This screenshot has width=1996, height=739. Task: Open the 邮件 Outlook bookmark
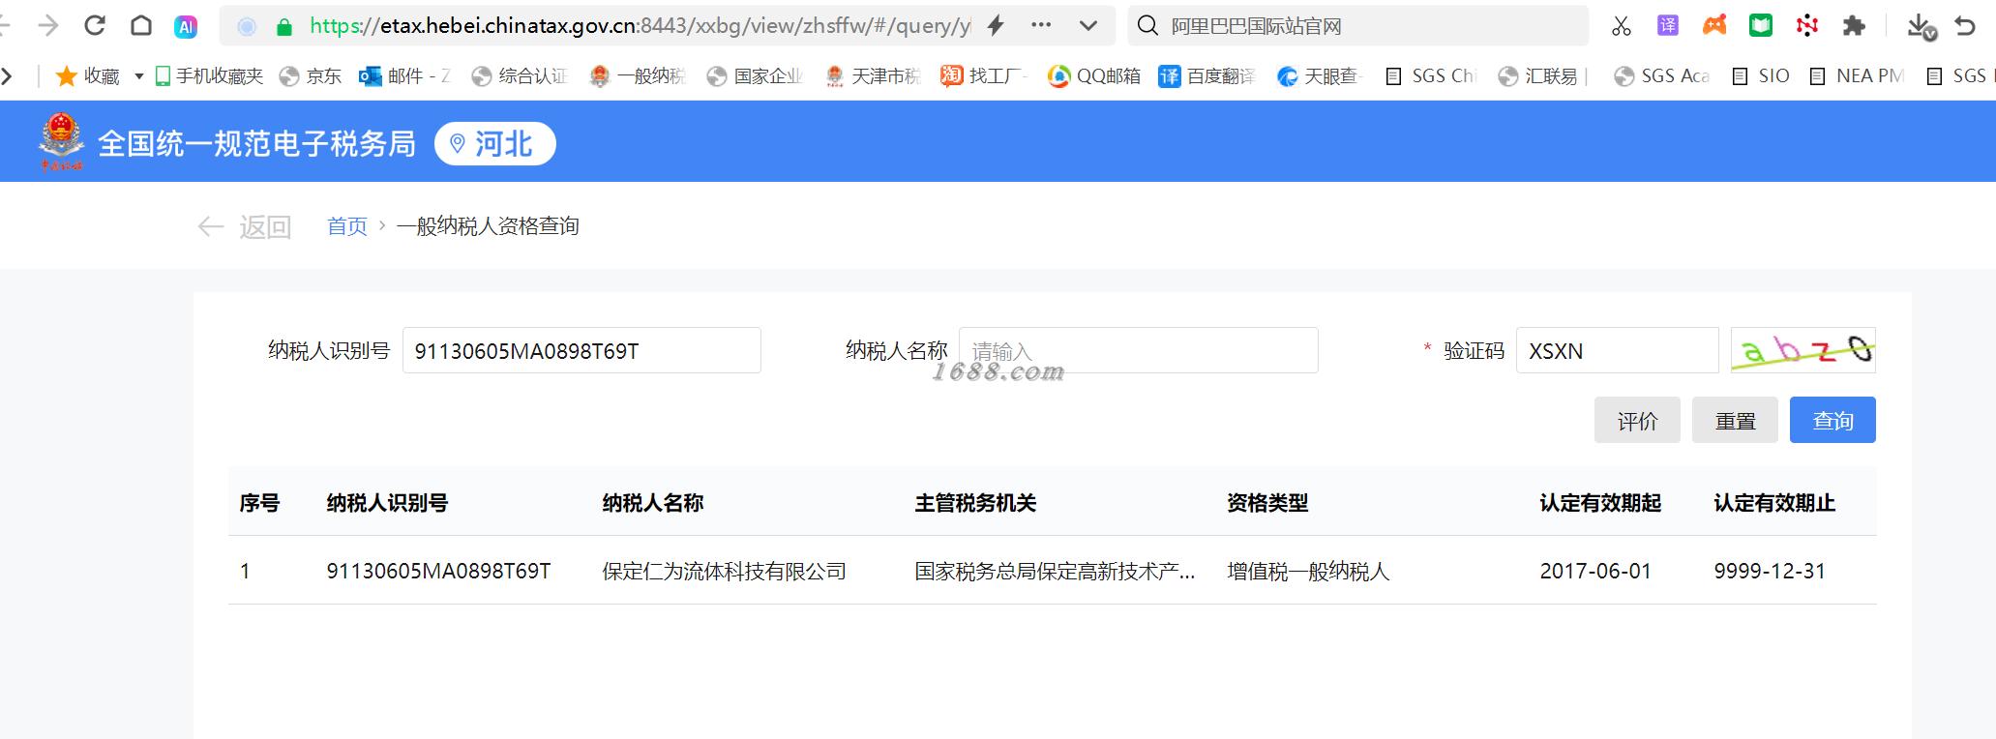[404, 75]
